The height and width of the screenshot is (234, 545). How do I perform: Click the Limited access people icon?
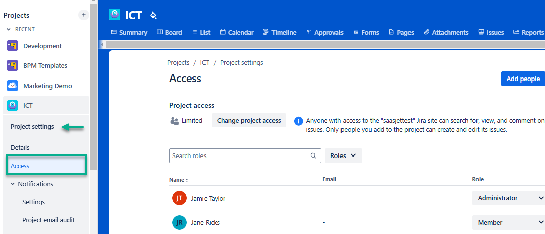tap(174, 121)
